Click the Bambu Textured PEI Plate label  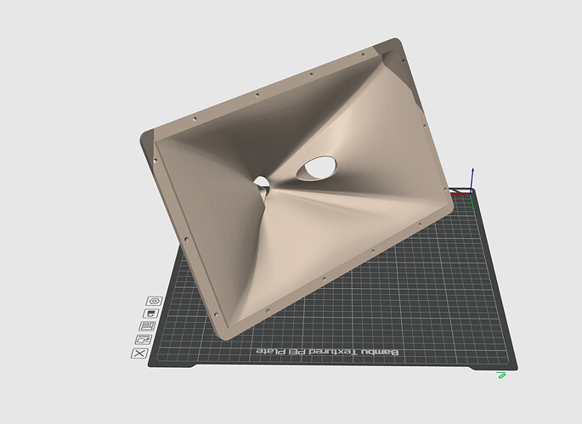pos(327,352)
